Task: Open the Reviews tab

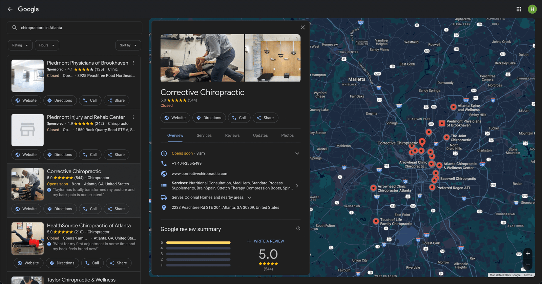Action: point(232,136)
